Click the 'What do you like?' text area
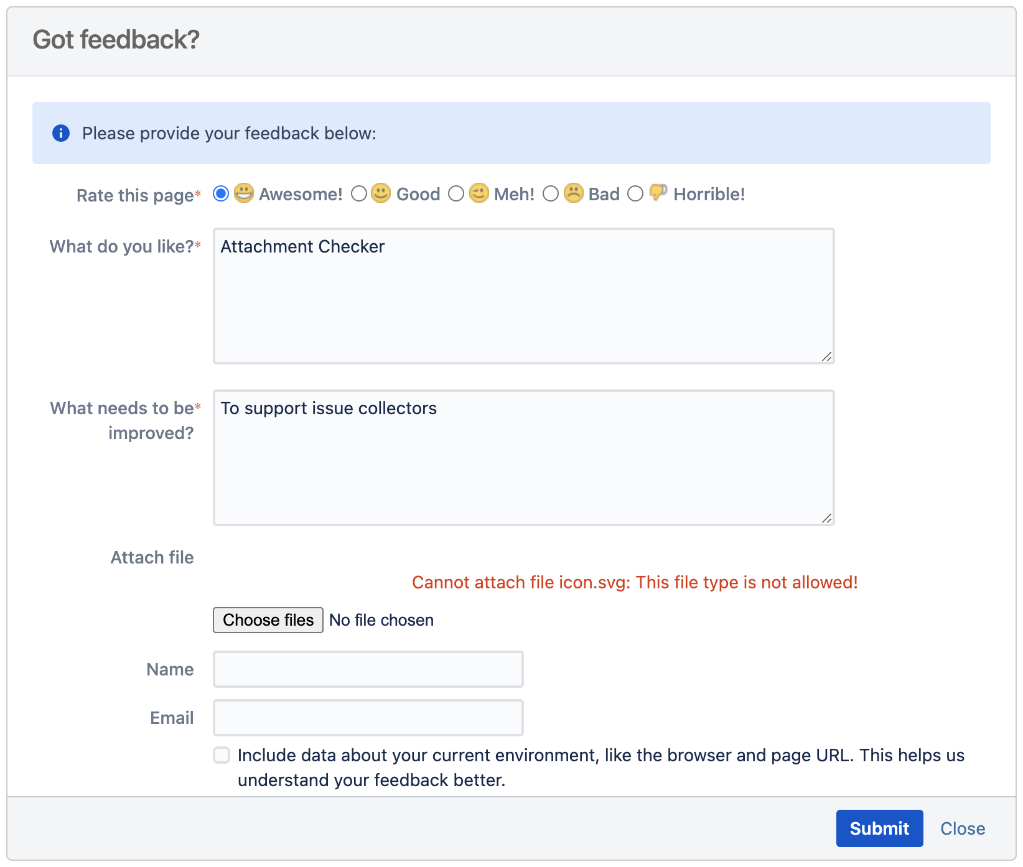The width and height of the screenshot is (1023, 867). click(x=523, y=296)
